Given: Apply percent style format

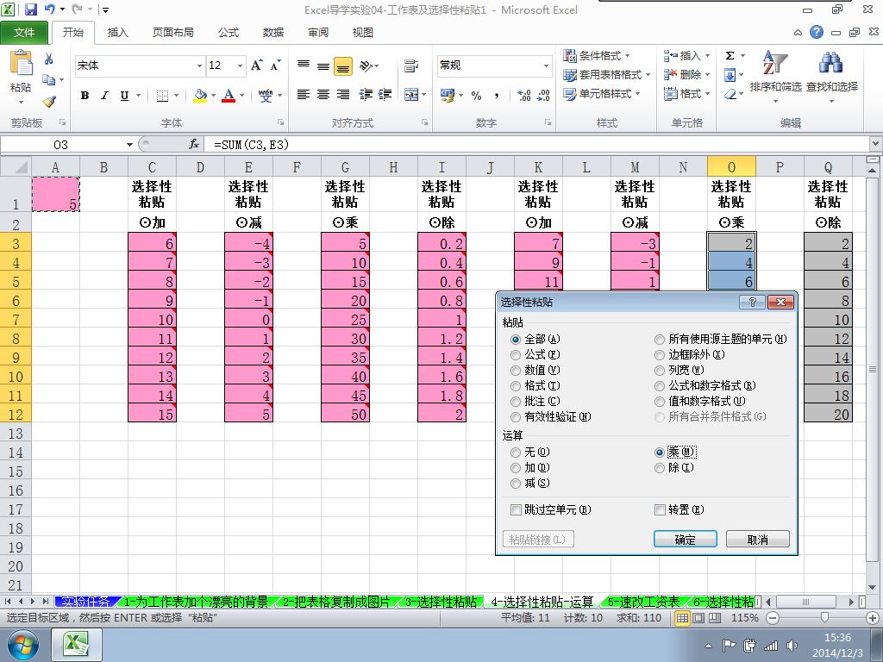Looking at the screenshot, I should pyautogui.click(x=476, y=96).
